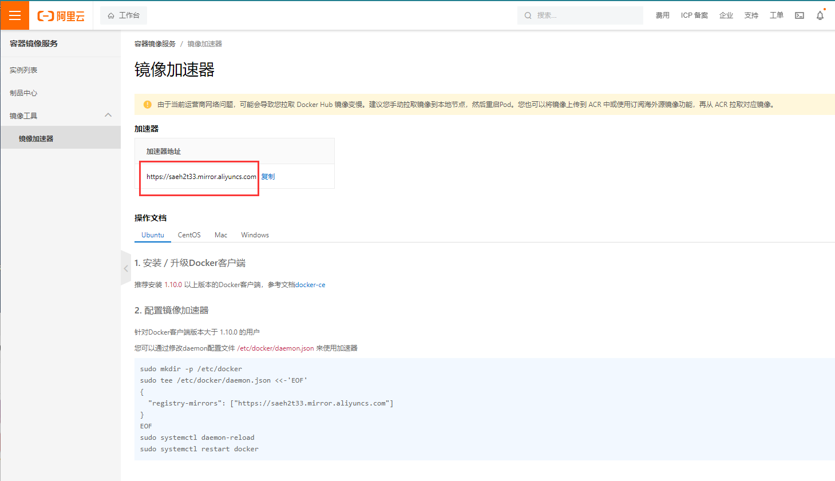Open the 企业 menu
Screen dimensions: 835x481
[726, 15]
